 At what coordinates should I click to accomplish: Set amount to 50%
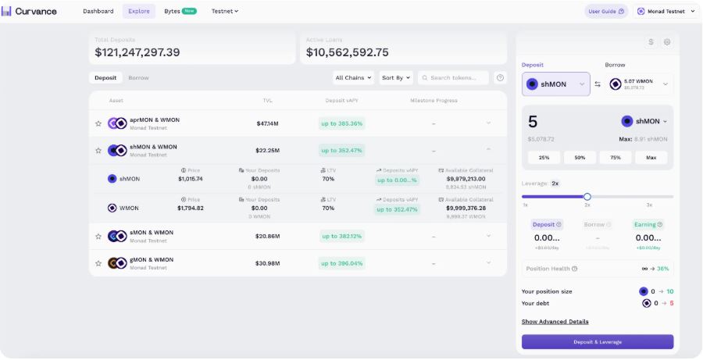580,158
